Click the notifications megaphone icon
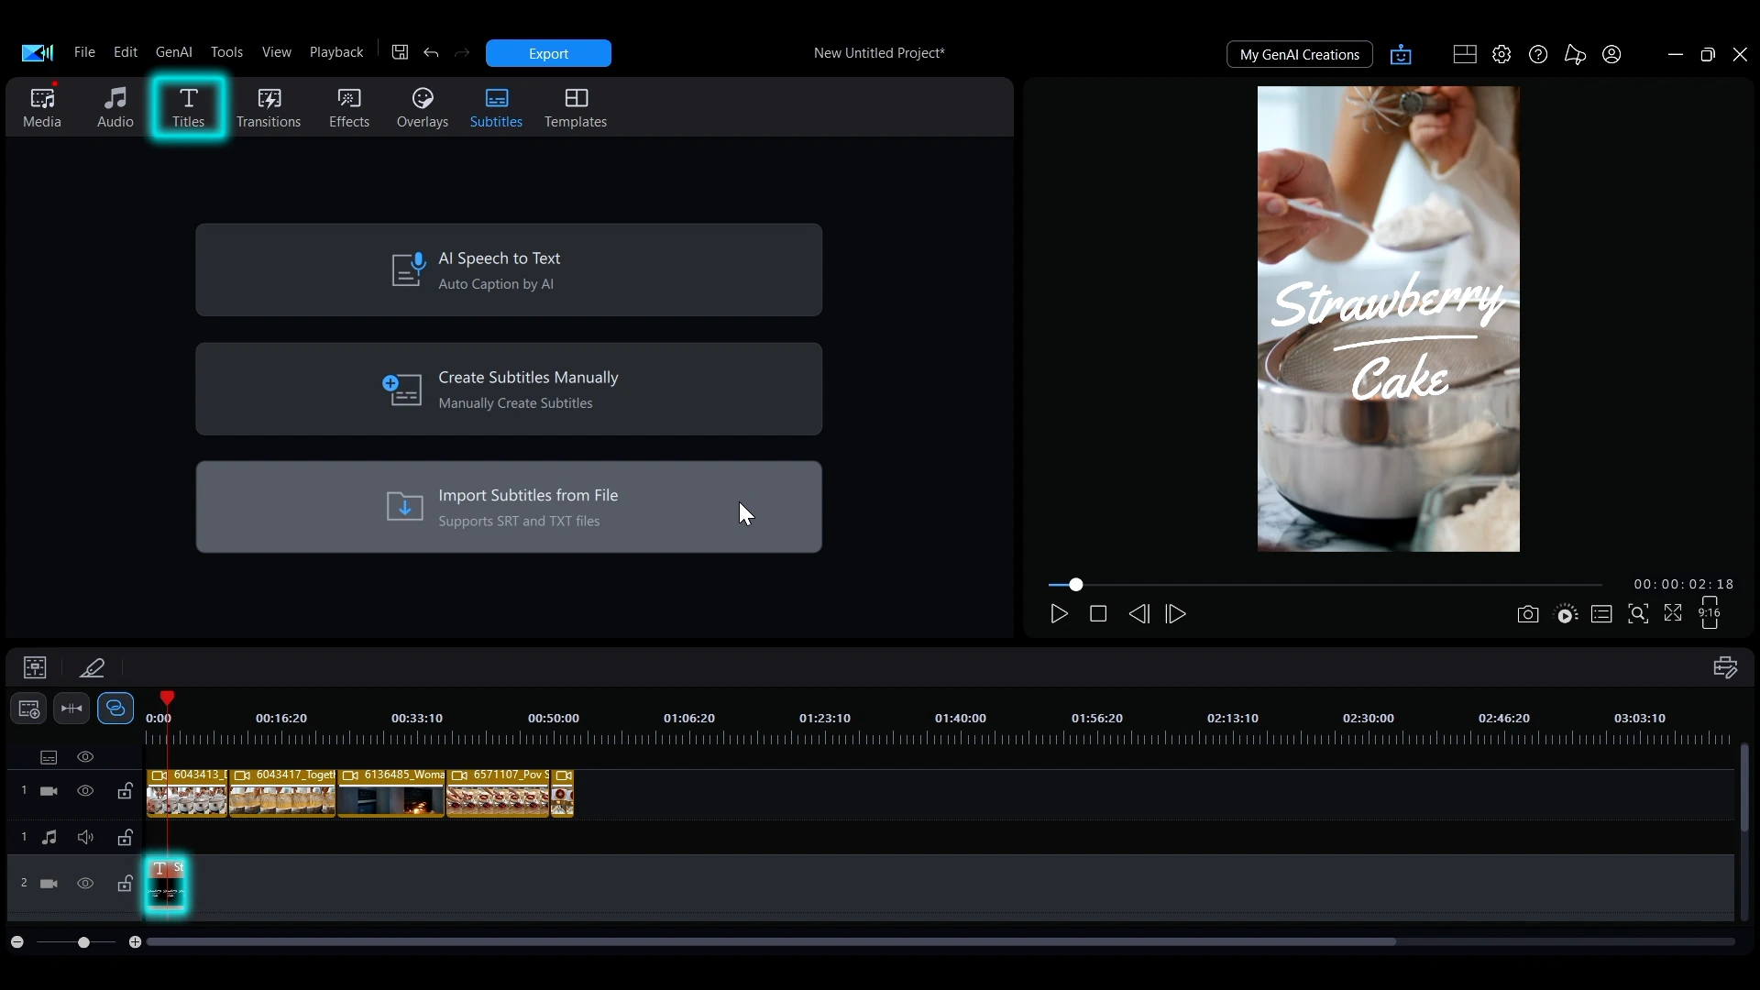Viewport: 1760px width, 990px height. pos(1575,54)
